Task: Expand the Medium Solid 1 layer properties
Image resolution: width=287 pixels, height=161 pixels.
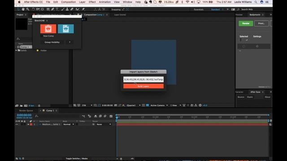Action: 28,124
